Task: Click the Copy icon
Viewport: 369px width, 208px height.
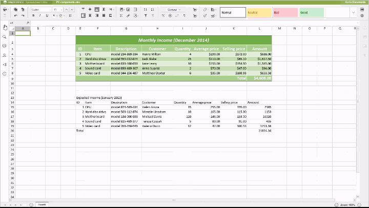Action: (x=15, y=10)
